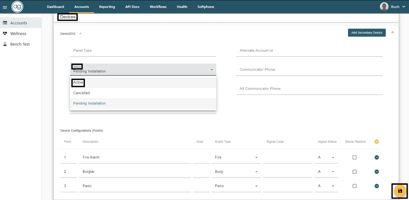
Task: Remove the Burglar point row
Action: [377, 172]
